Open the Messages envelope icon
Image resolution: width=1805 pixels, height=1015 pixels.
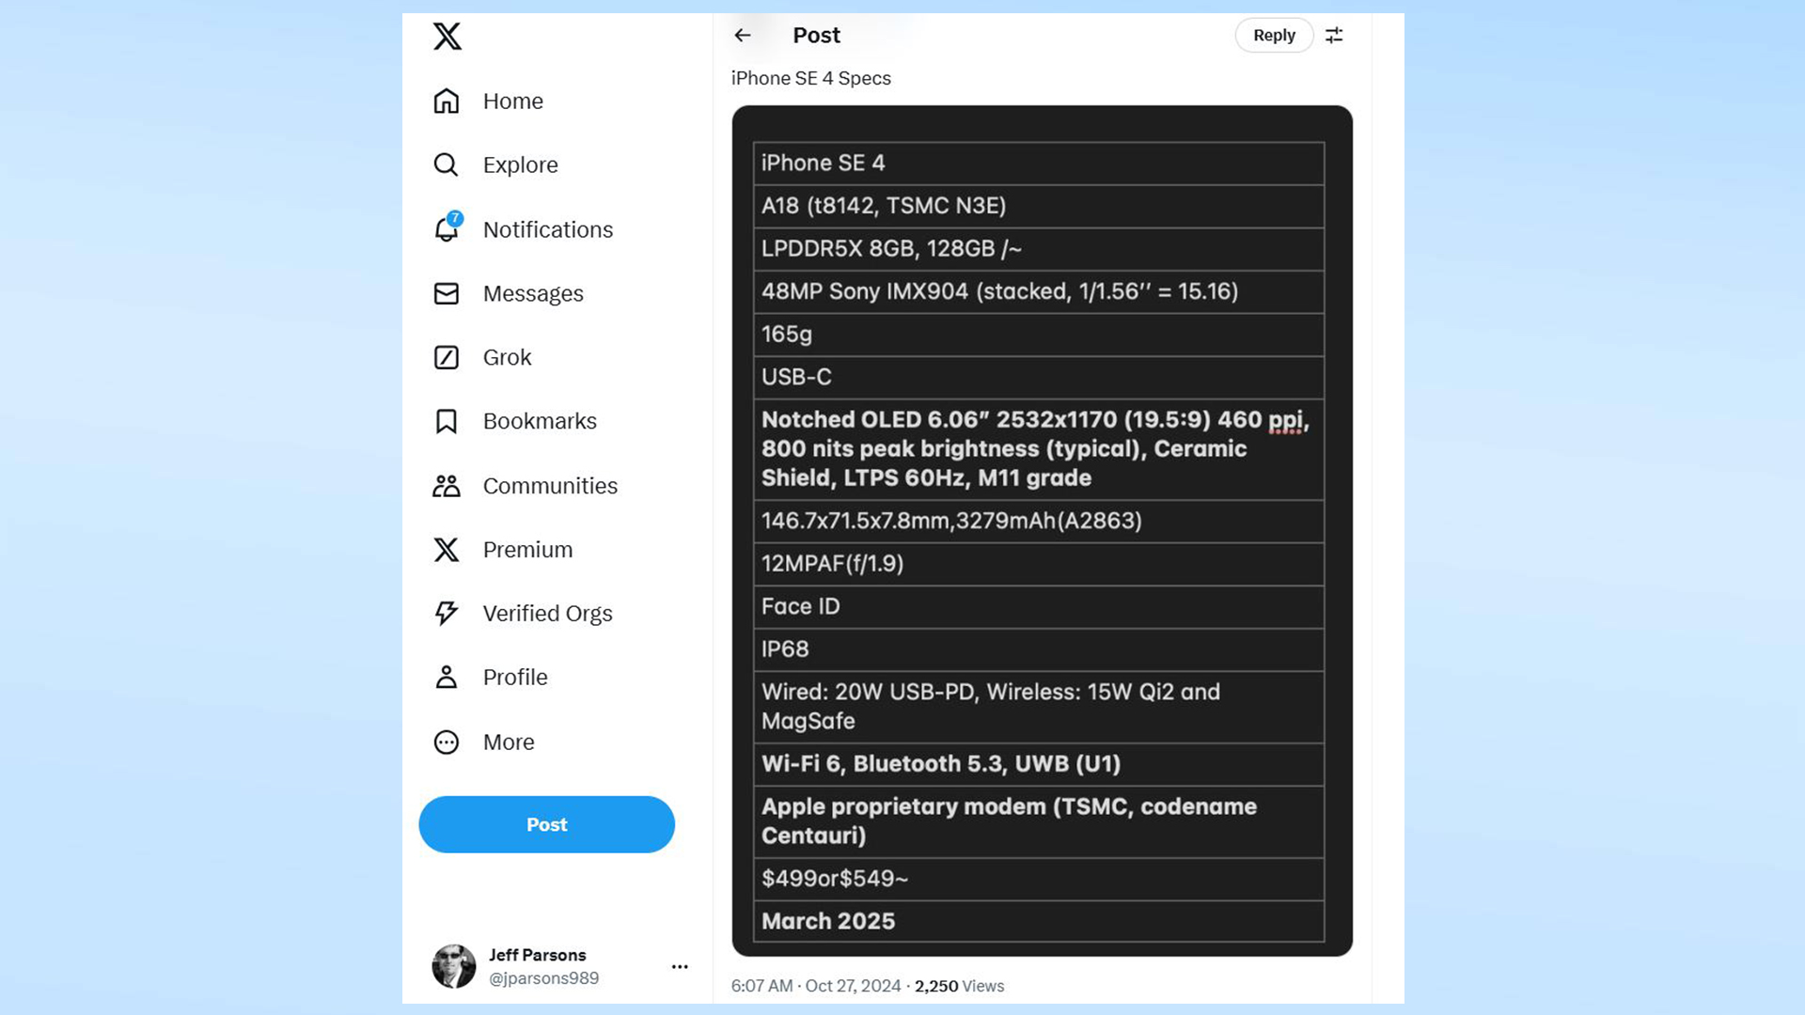(447, 293)
